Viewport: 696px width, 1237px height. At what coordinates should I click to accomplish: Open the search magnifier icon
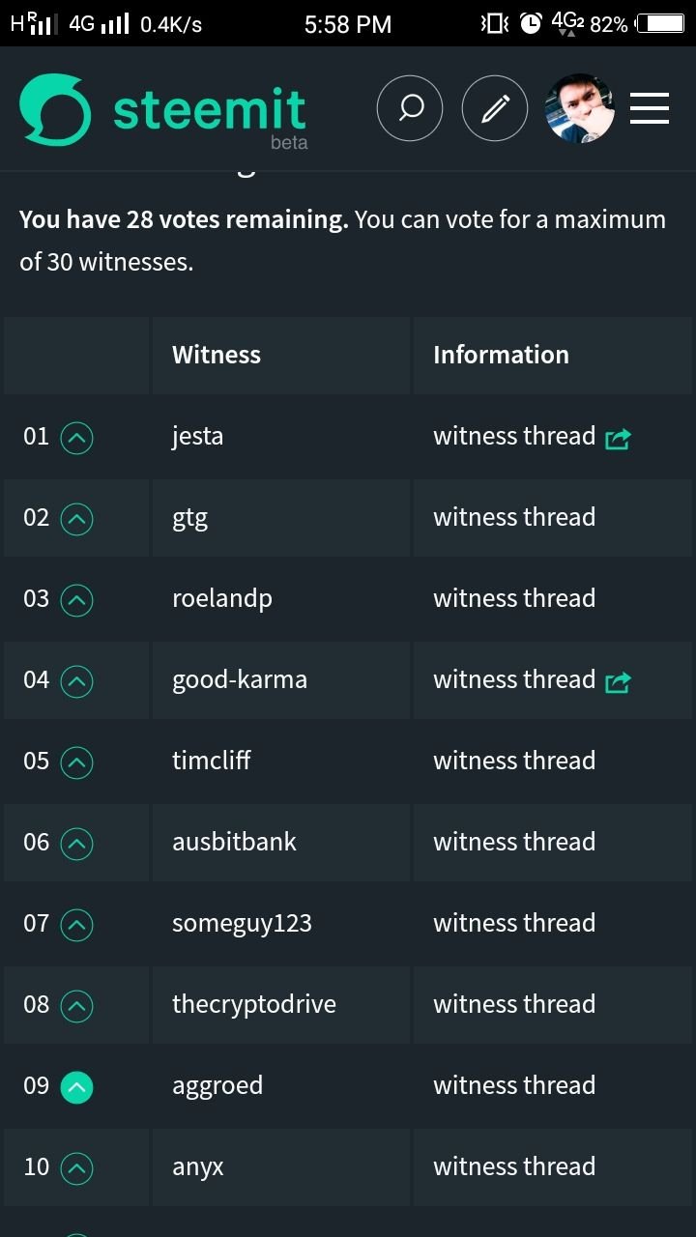410,108
